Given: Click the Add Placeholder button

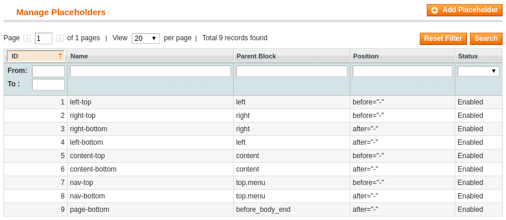Looking at the screenshot, I should pos(465,10).
